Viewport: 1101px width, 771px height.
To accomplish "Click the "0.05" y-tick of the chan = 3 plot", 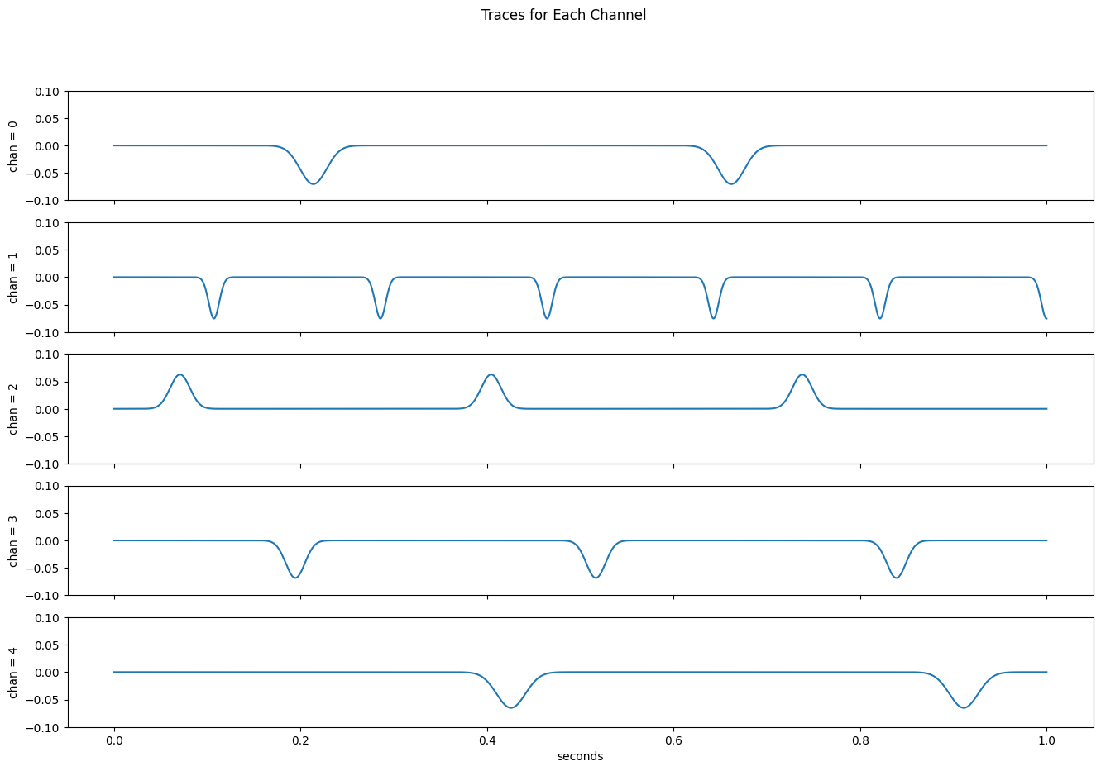I will 50,513.
